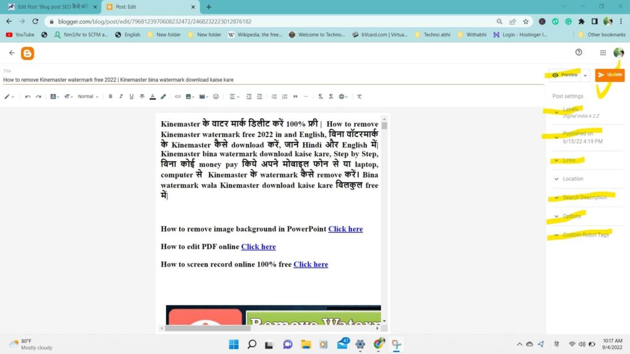Open the Techno abhi bookmark folder
Viewport: 630px width, 354px height.
tap(433, 35)
